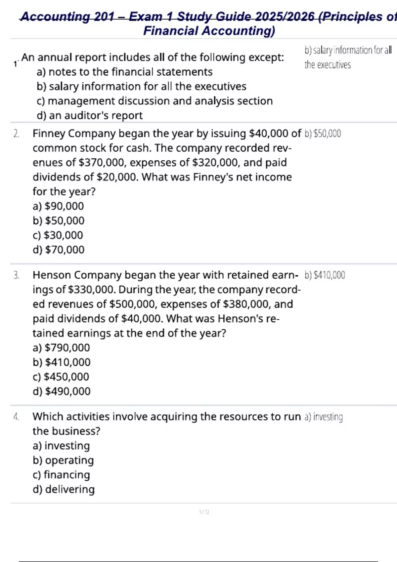Select answer d) $70,000

pyautogui.click(x=59, y=250)
